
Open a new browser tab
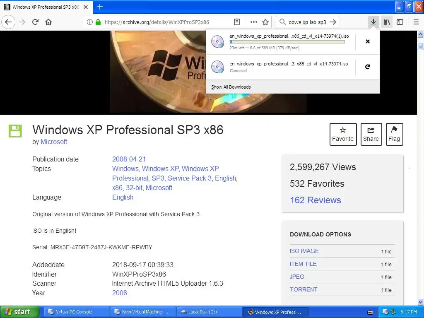100,7
